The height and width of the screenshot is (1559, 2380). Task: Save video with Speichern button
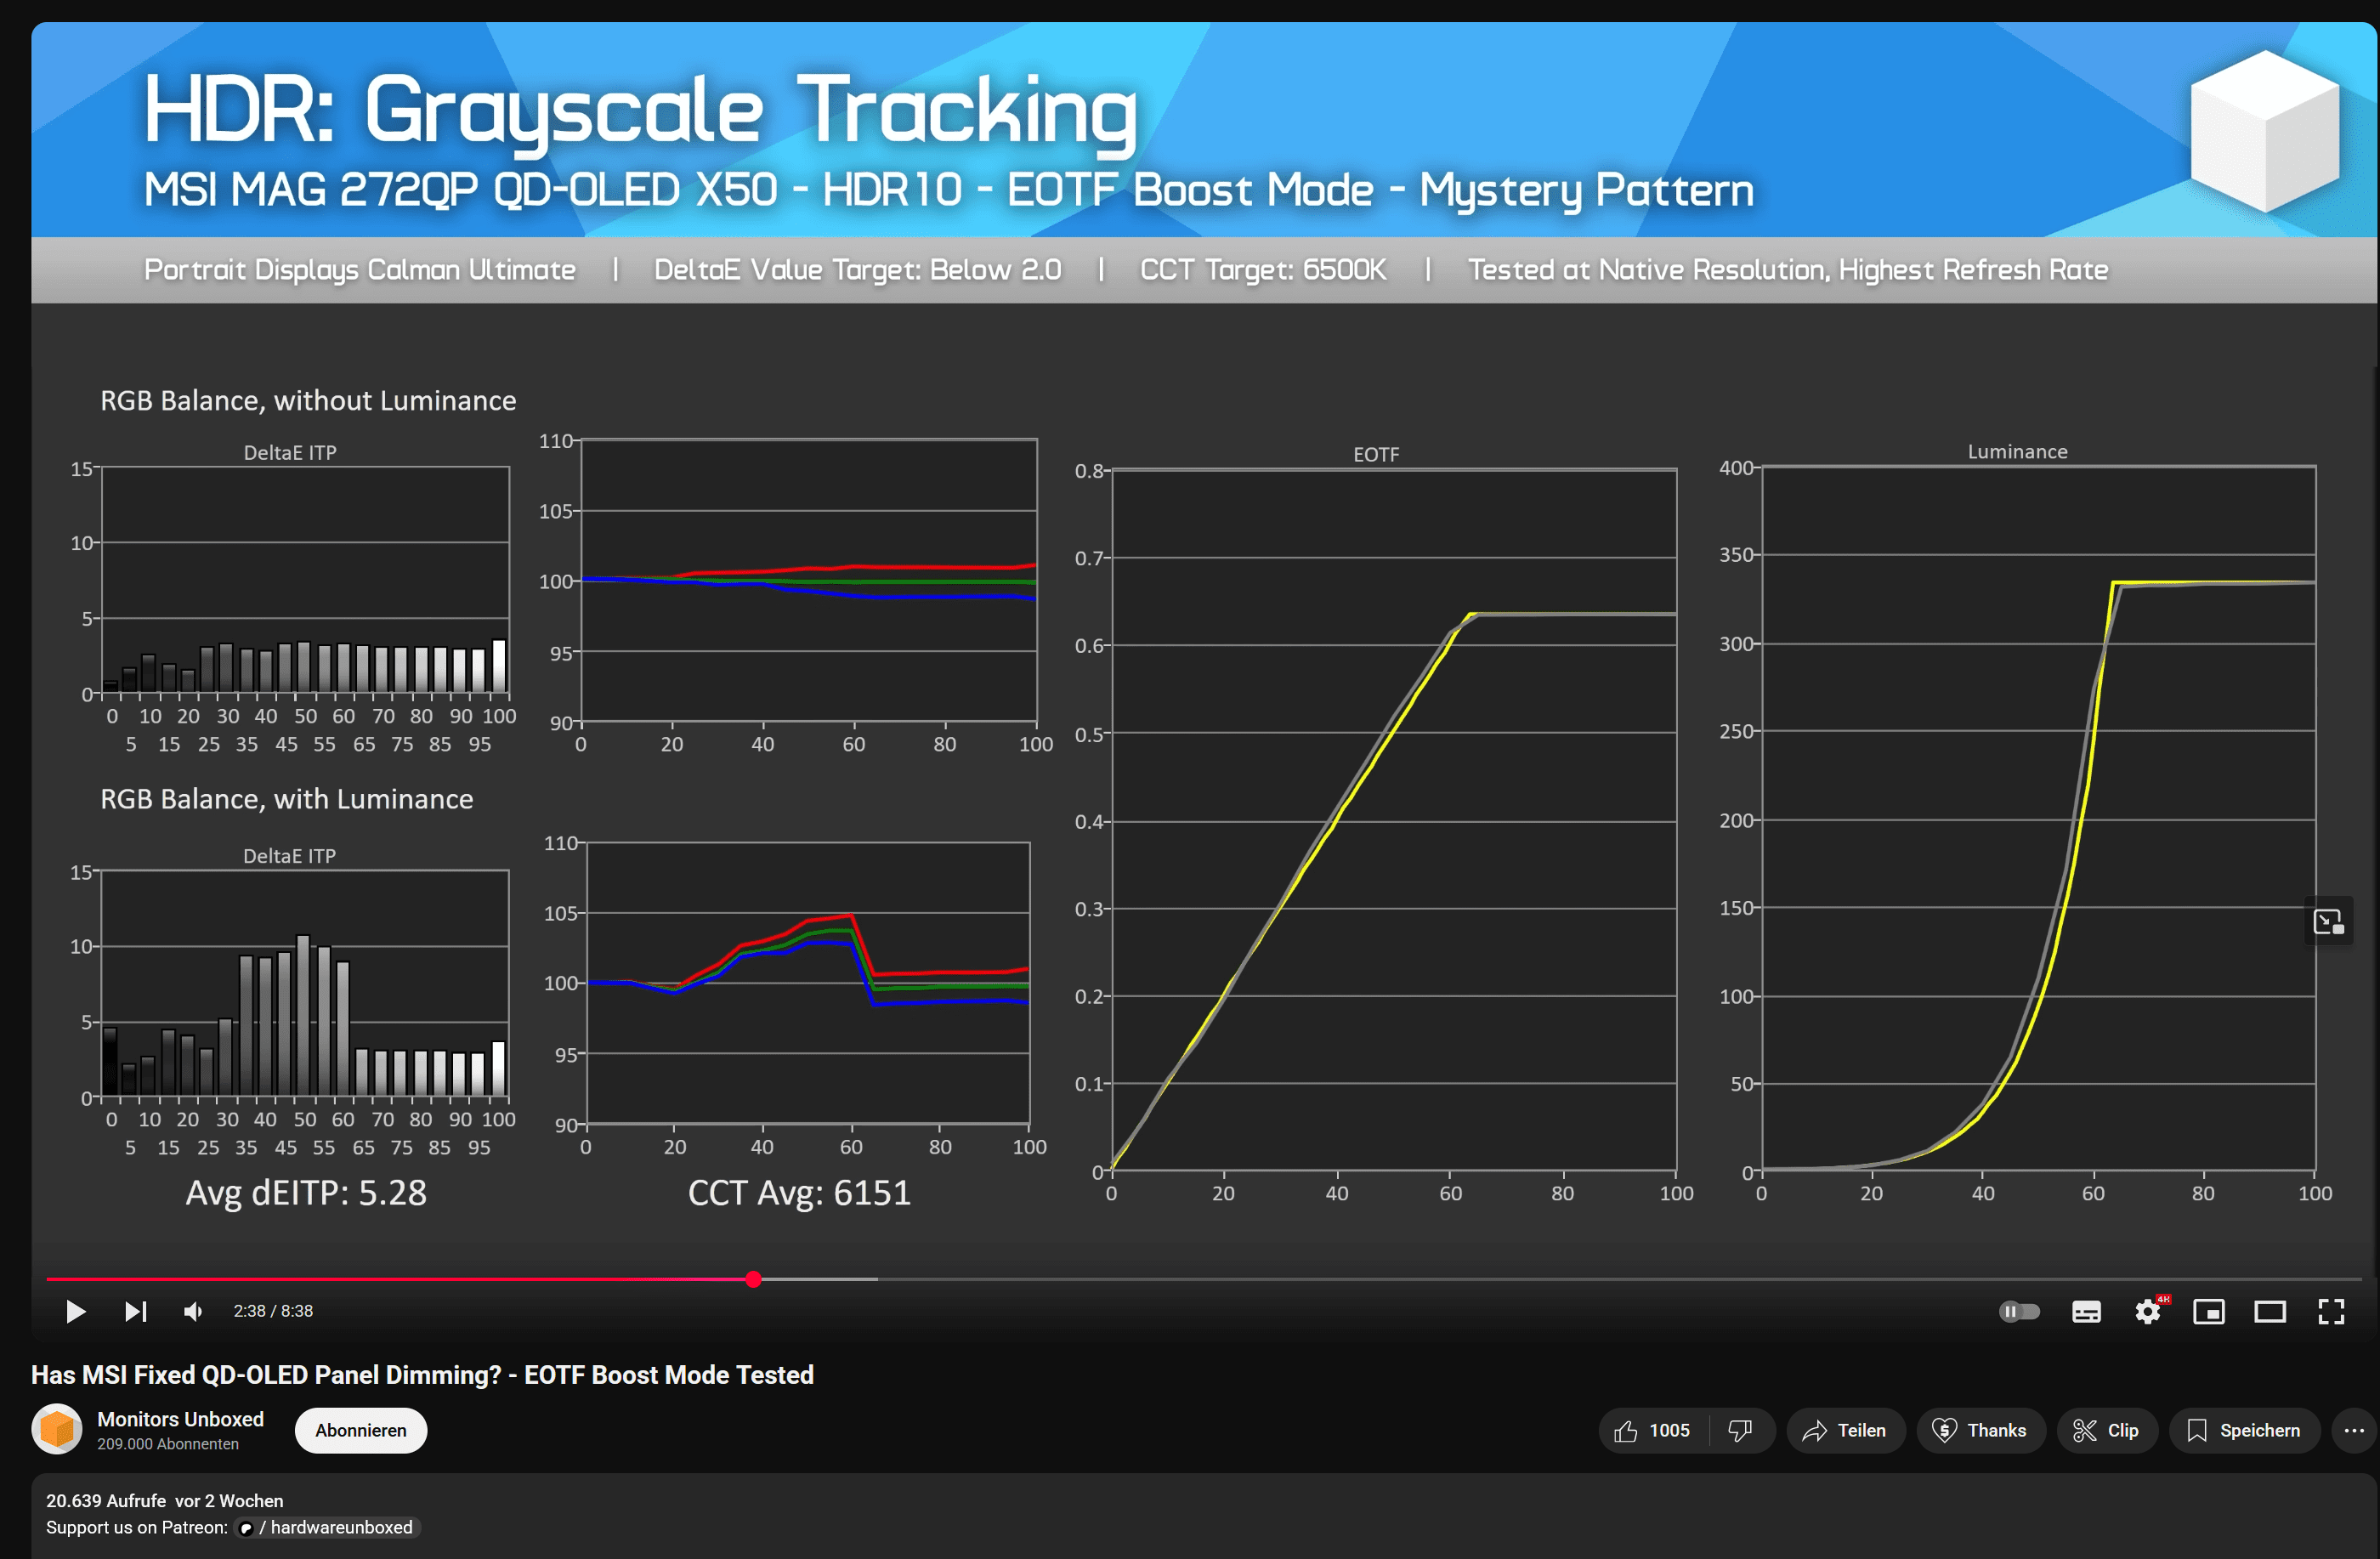tap(2244, 1430)
